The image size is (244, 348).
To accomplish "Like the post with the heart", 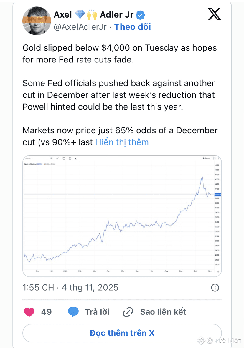I will (x=29, y=312).
